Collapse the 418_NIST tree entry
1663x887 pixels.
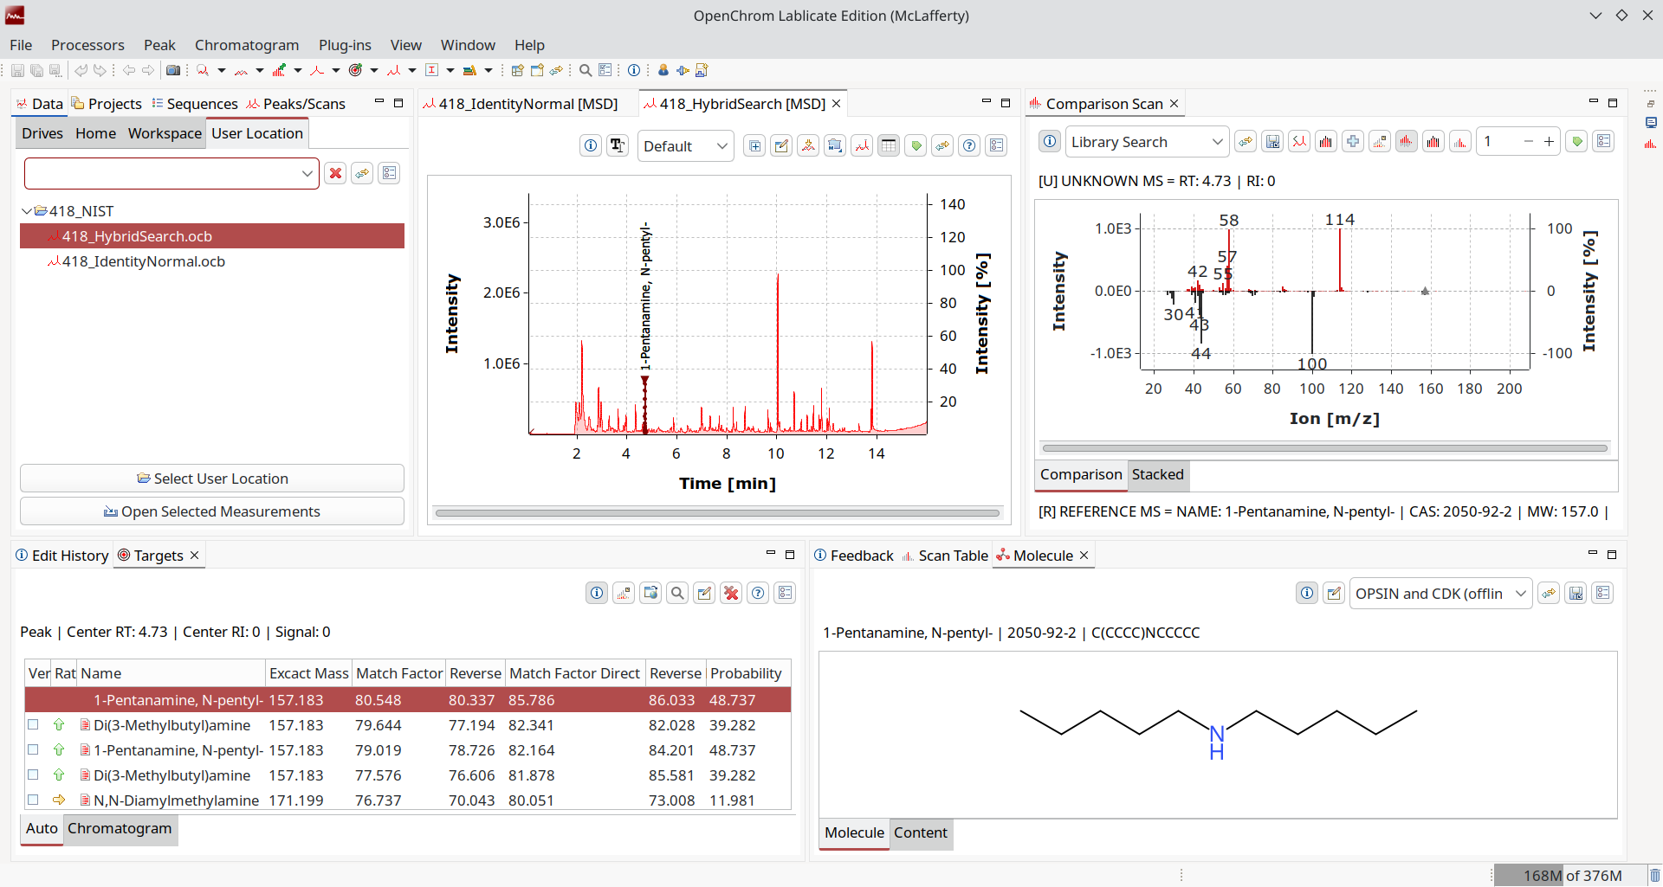pyautogui.click(x=26, y=210)
